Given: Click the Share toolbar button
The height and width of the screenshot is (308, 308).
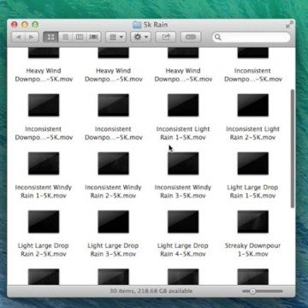Looking at the screenshot, I should tap(166, 37).
